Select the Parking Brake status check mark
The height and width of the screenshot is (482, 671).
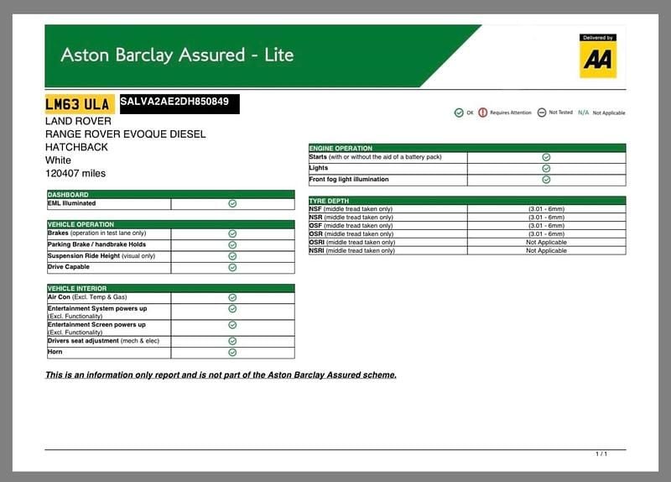point(232,244)
